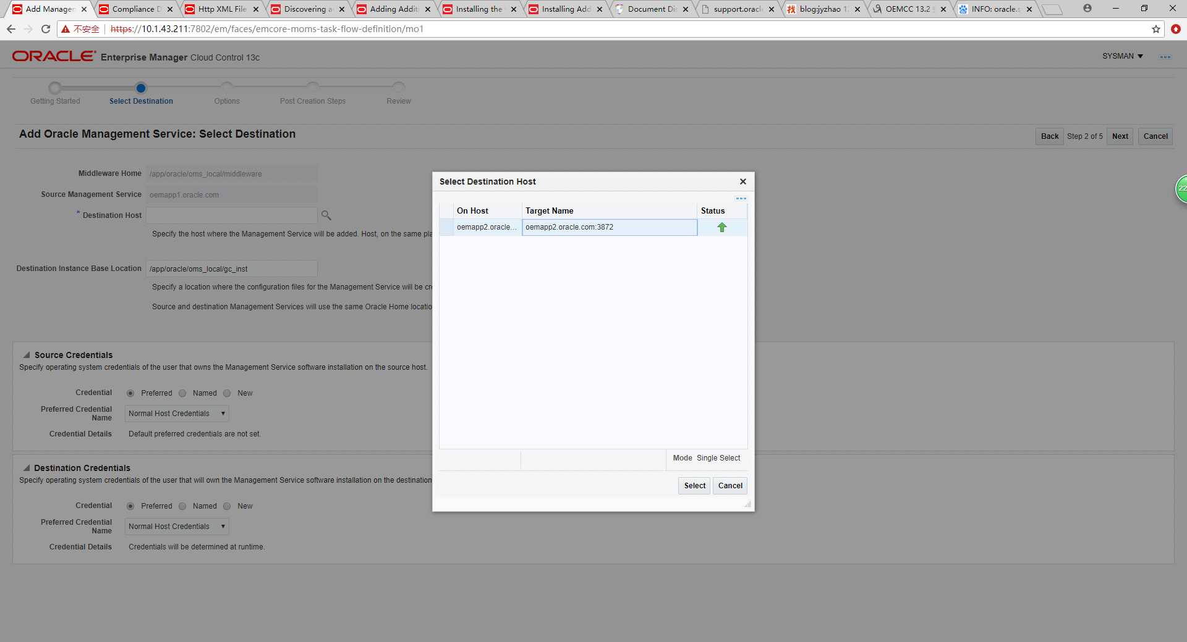Bookmark this page with the star
This screenshot has height=642, width=1187.
point(1156,29)
